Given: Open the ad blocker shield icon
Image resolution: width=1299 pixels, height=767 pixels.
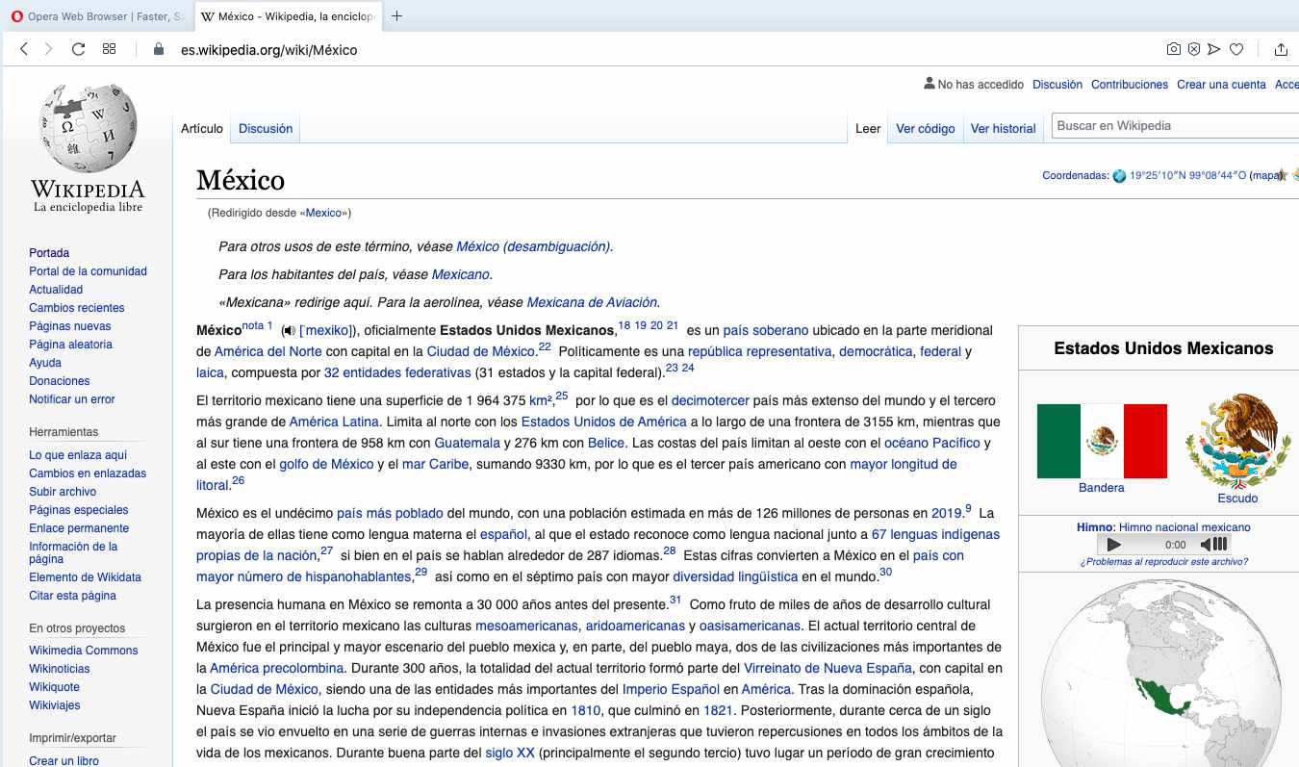Looking at the screenshot, I should click(x=1194, y=49).
